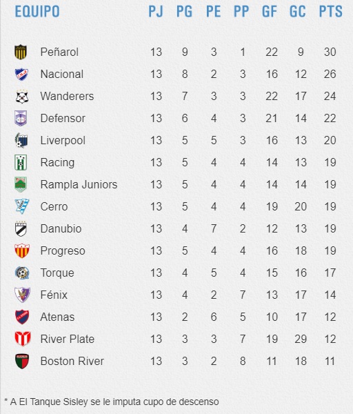The image size is (353, 414).
Task: Select Peñarol's 30 points value
Action: click(330, 52)
